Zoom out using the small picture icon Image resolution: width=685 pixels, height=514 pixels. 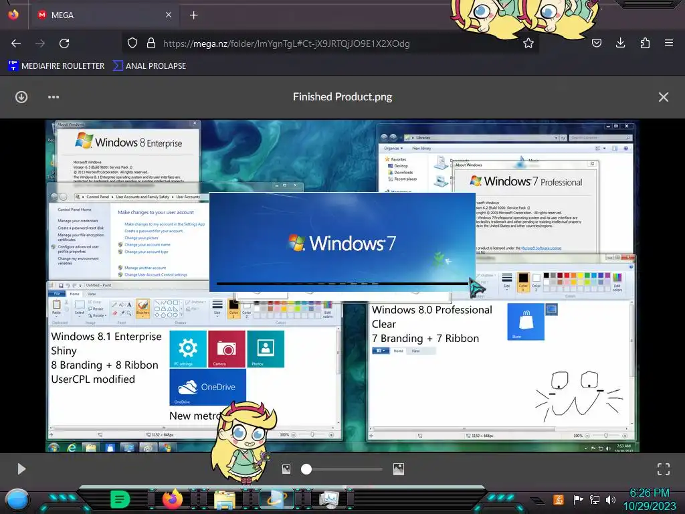[286, 469]
